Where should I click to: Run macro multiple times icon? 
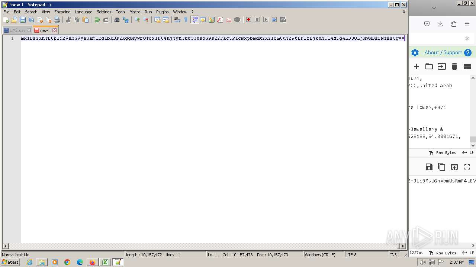click(x=274, y=20)
